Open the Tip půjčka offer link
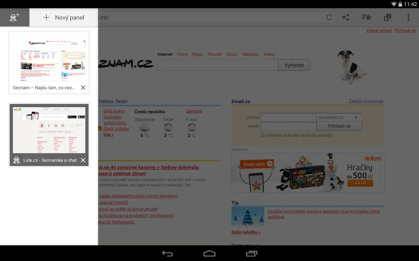This screenshot has width=419, height=261. point(323,214)
